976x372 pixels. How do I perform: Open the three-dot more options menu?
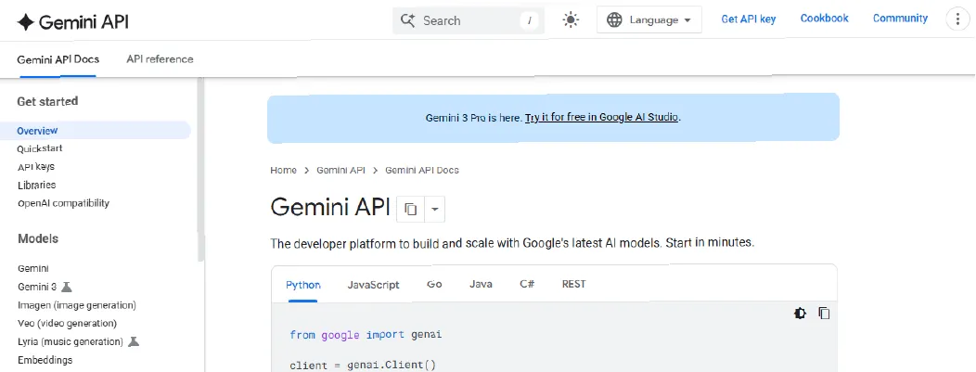tap(957, 19)
